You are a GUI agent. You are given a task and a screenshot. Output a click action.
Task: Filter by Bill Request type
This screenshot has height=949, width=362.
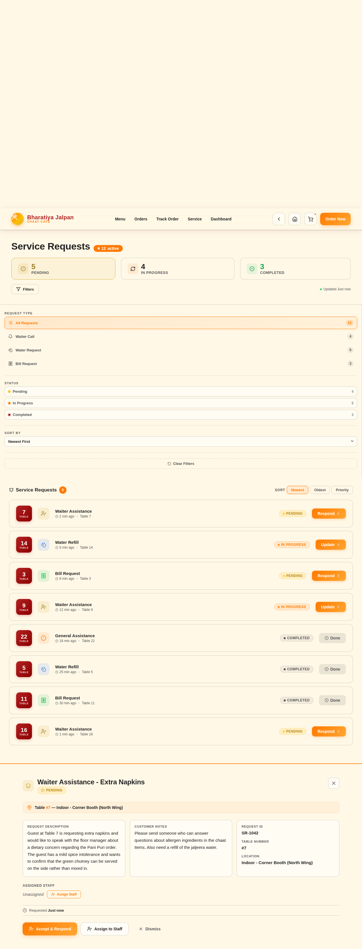pyautogui.click(x=181, y=363)
